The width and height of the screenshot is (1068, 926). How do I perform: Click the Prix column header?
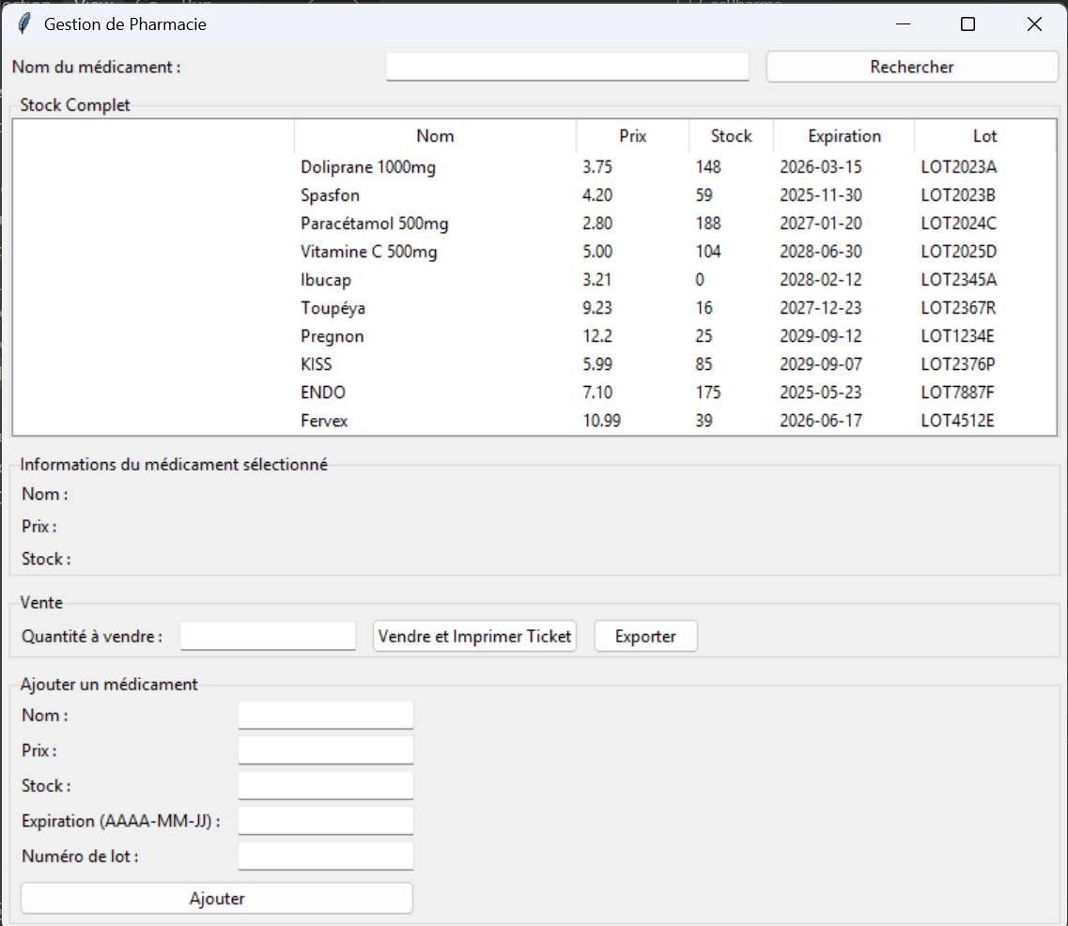(632, 136)
